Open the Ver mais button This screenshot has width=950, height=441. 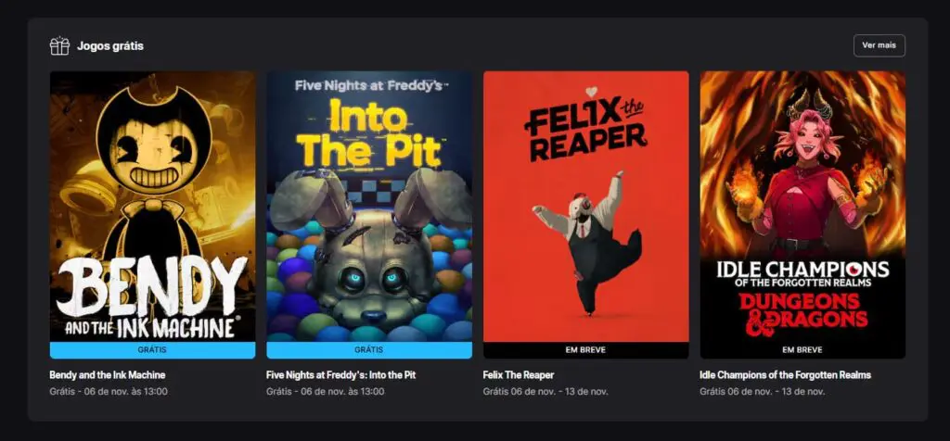[x=879, y=45]
